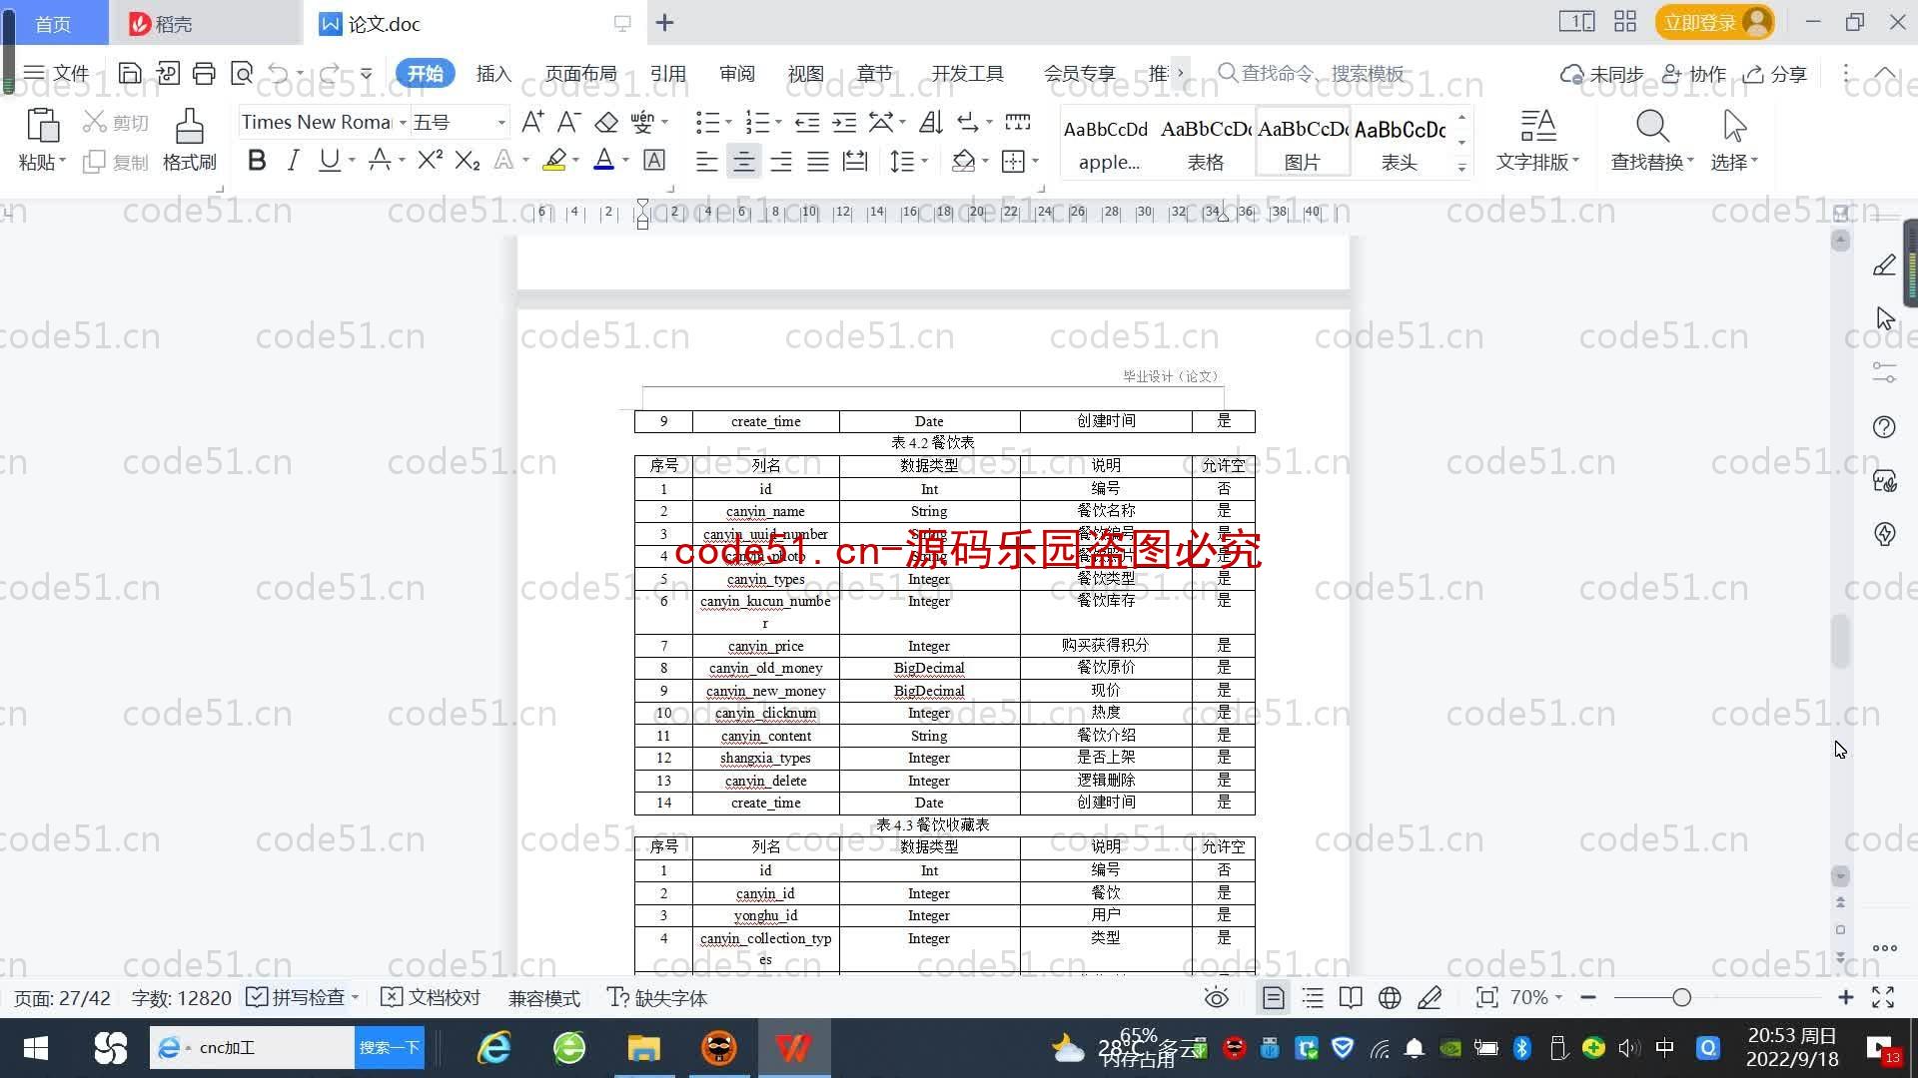The width and height of the screenshot is (1918, 1078).
Task: Open font name dropdown Times New Roman
Action: [403, 122]
